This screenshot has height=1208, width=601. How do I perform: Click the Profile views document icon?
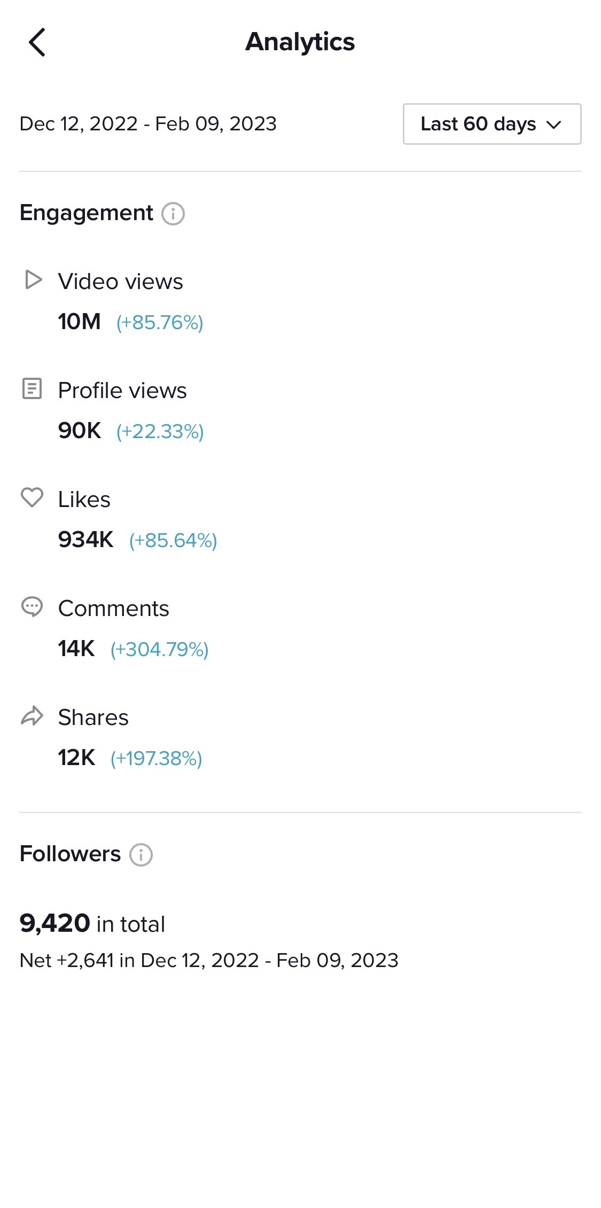coord(32,389)
